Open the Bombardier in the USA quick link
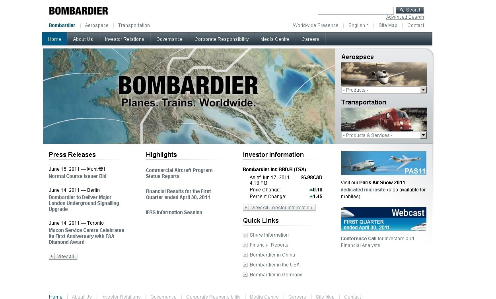The height and width of the screenshot is (299, 496). (x=275, y=265)
